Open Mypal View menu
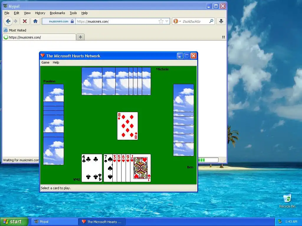Viewport: 302px width, 226px height. tap(27, 13)
